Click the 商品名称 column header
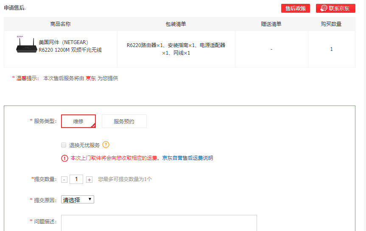The width and height of the screenshot is (366, 231). coord(61,24)
